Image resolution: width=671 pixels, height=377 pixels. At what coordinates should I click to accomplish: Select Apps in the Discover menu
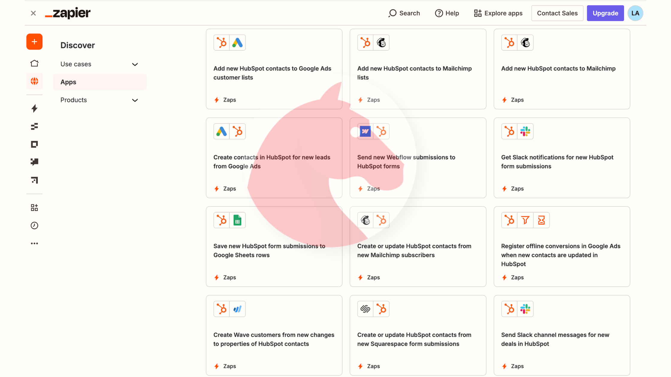point(100,82)
